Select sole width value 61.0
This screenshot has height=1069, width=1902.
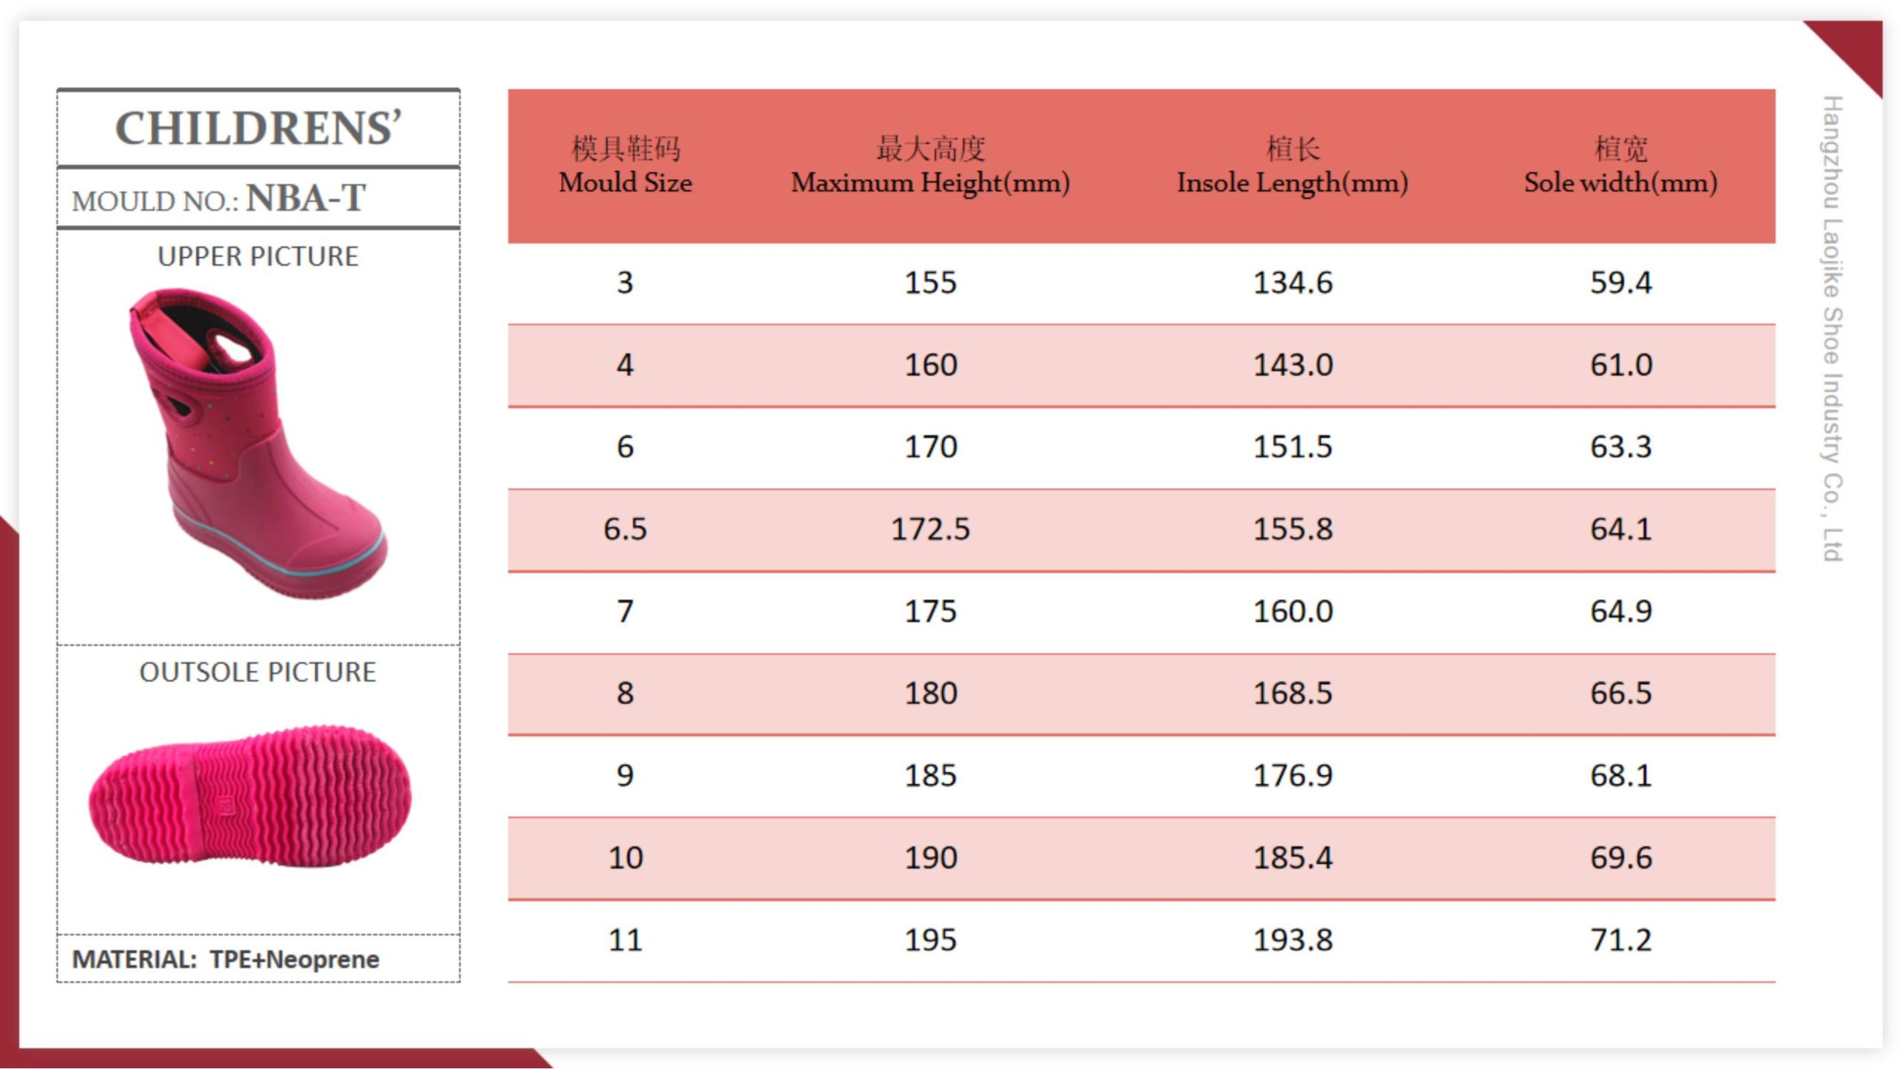point(1620,365)
